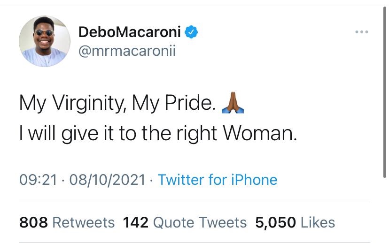The image size is (389, 243).
Task: Open the @mrmacaronii handle link
Action: coord(127,51)
